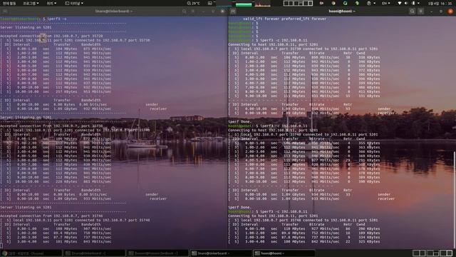The height and width of the screenshot is (257, 456).
Task: Switch to active hooni@hooni window in taskbar
Action: click(x=284, y=253)
